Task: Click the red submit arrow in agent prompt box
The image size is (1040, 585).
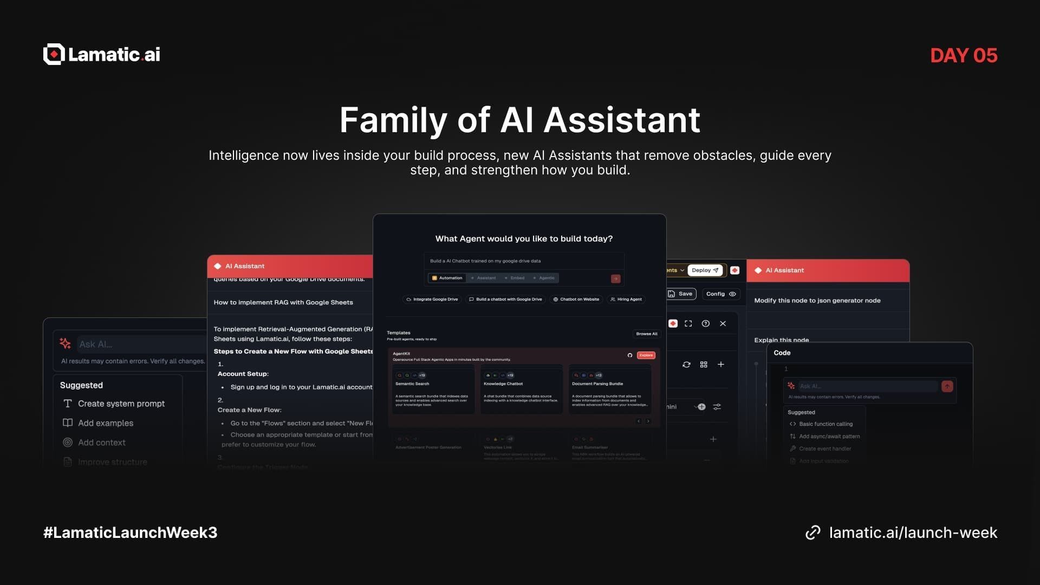Action: [x=615, y=278]
